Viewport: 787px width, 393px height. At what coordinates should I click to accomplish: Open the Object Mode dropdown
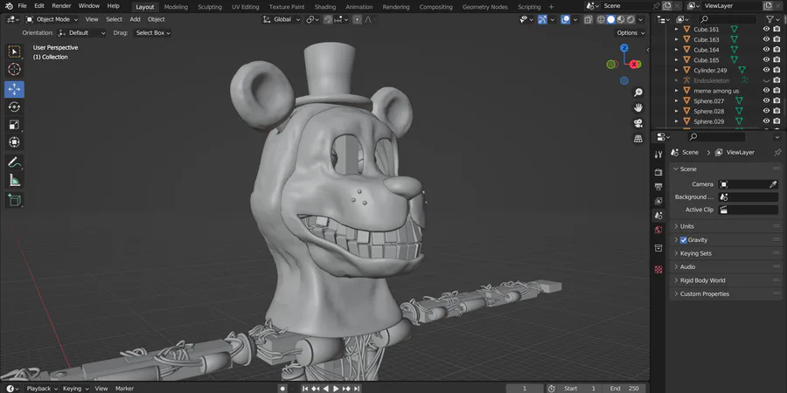click(x=52, y=19)
